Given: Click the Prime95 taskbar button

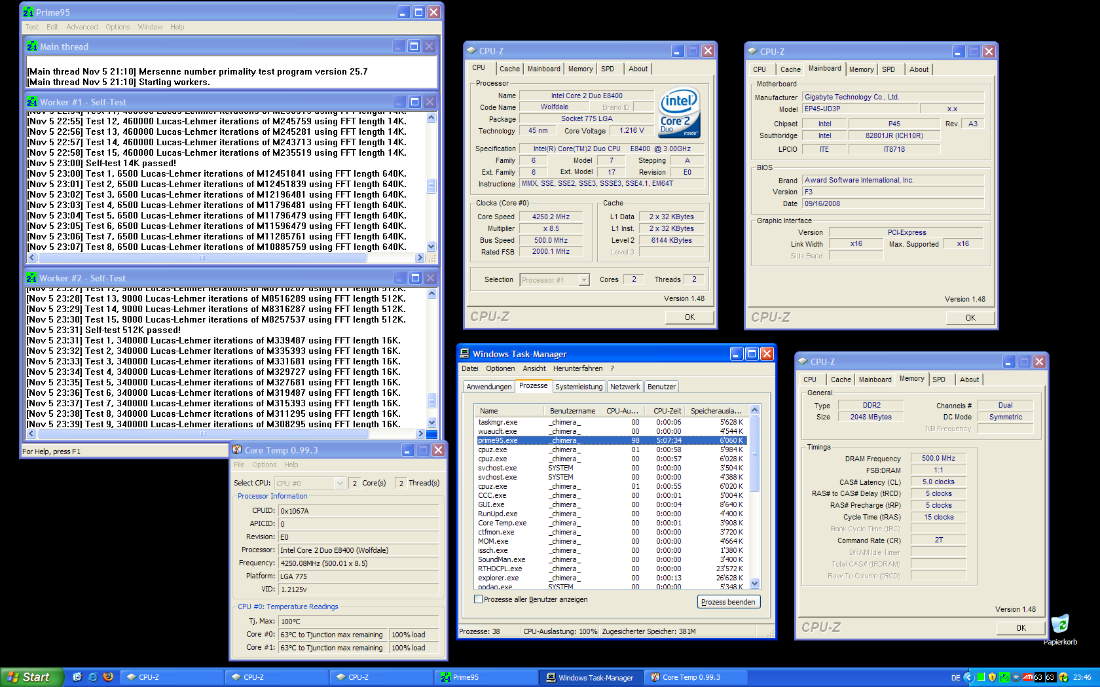Looking at the screenshot, I should 486,677.
